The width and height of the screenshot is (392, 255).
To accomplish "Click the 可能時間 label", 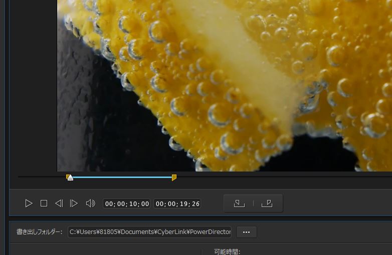I will tap(227, 252).
